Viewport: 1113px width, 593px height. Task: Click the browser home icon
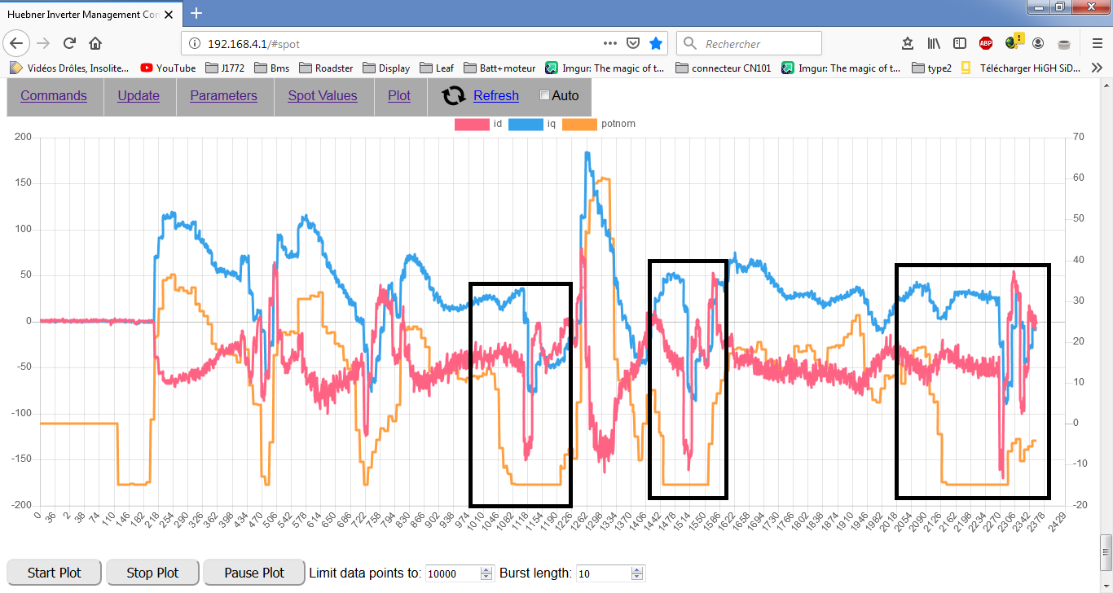pos(95,43)
